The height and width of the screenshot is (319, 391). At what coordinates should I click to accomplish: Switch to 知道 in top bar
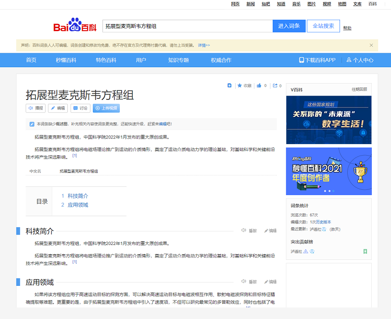pyautogui.click(x=281, y=4)
